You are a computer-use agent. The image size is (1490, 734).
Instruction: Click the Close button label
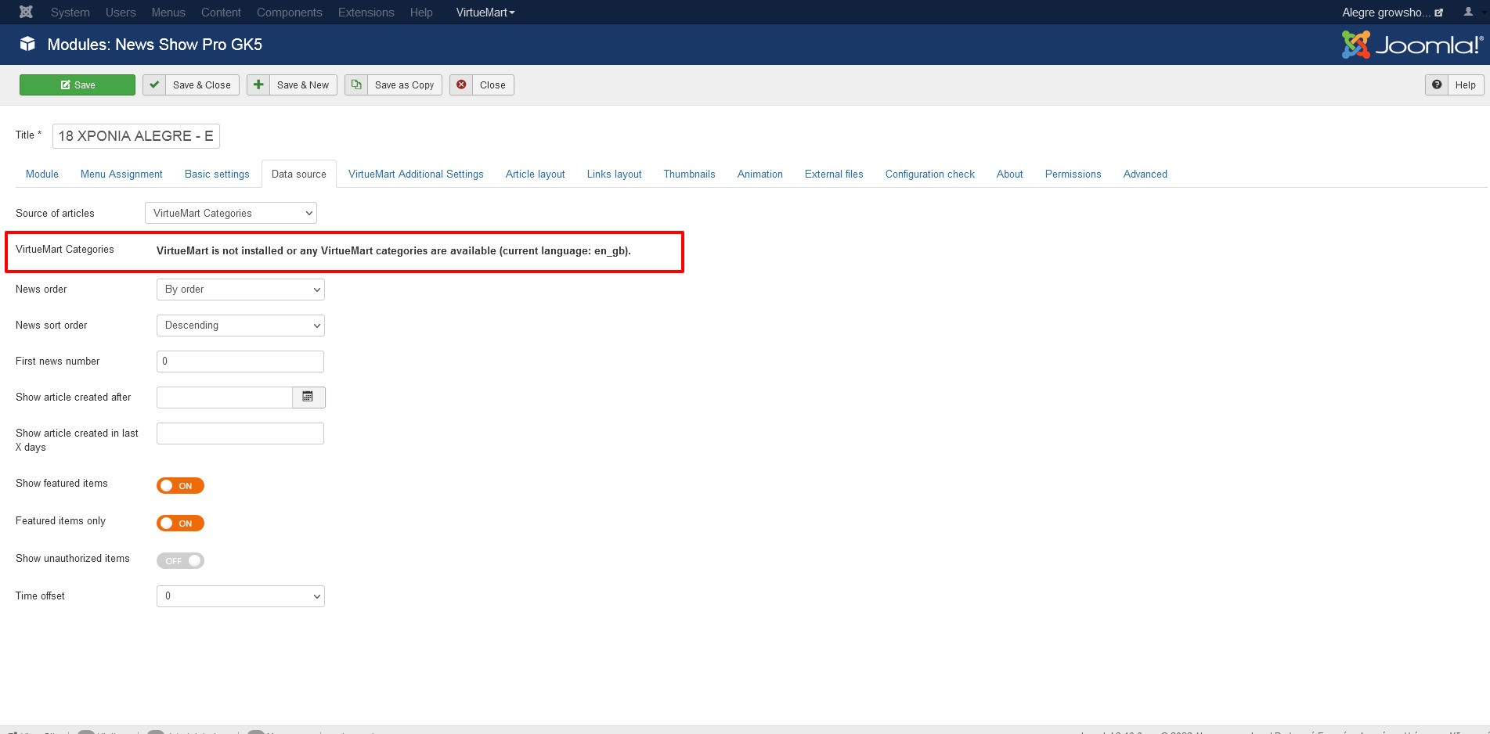point(492,85)
